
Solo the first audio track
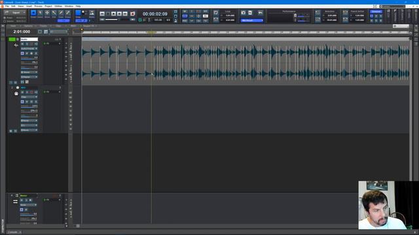click(27, 44)
